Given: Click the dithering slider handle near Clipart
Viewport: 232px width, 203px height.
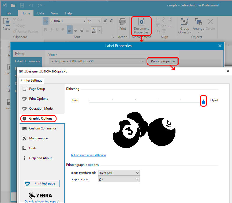Looking at the screenshot, I should [203, 102].
